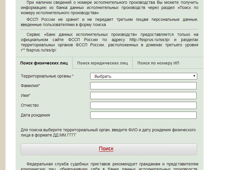Viewport: 229px width, 170px height.
Task: Click the Дата рождения label
Action: (35, 115)
